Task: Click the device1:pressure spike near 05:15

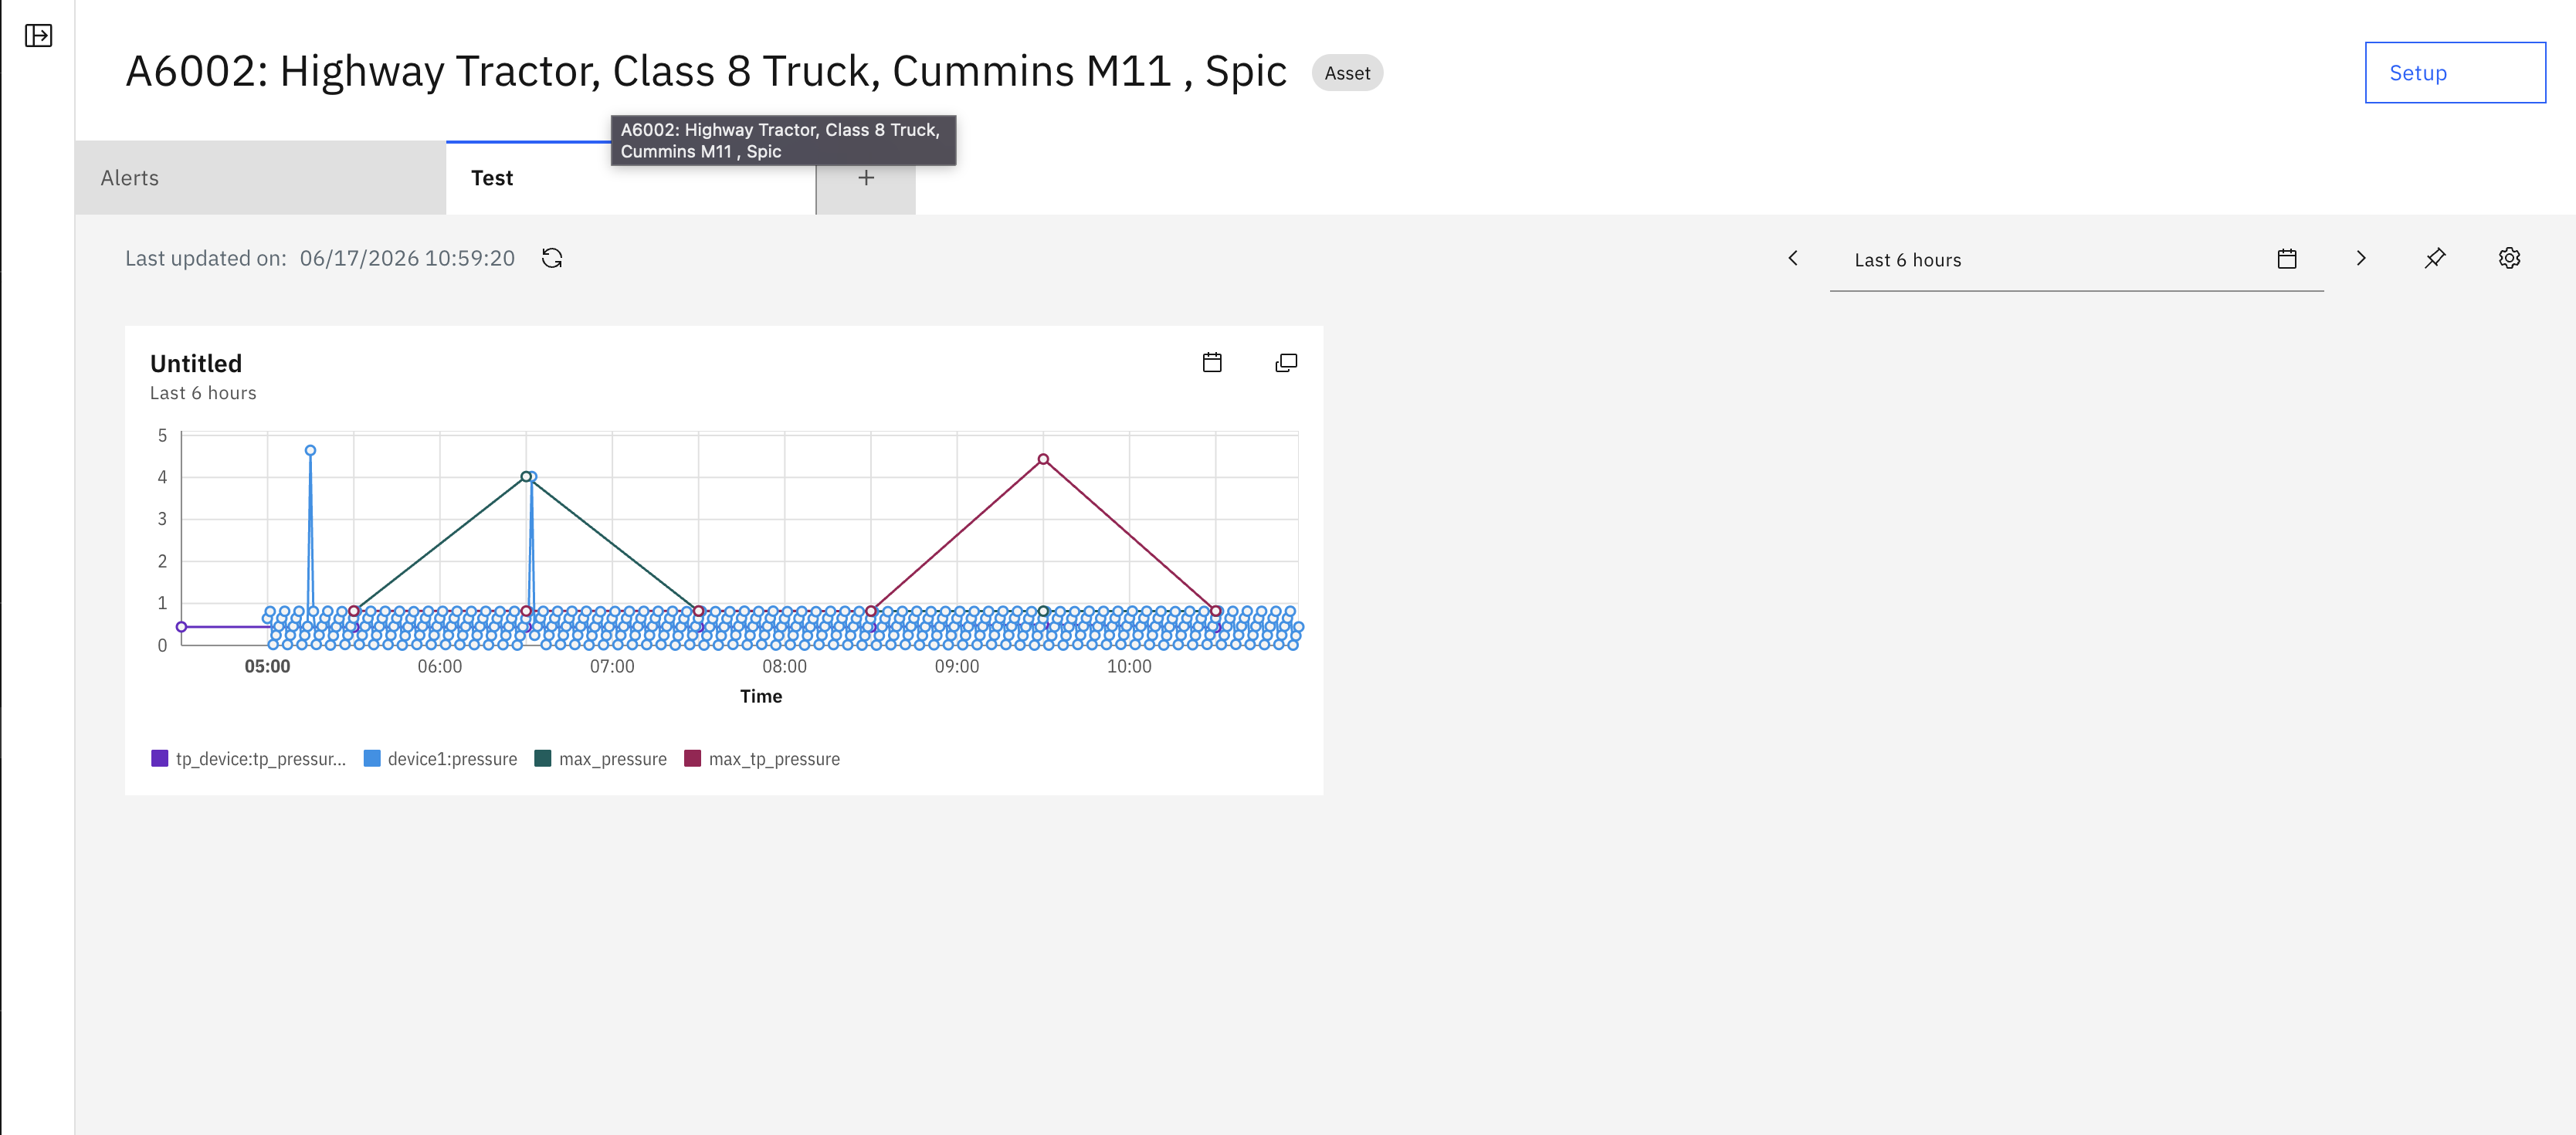Action: [310, 451]
